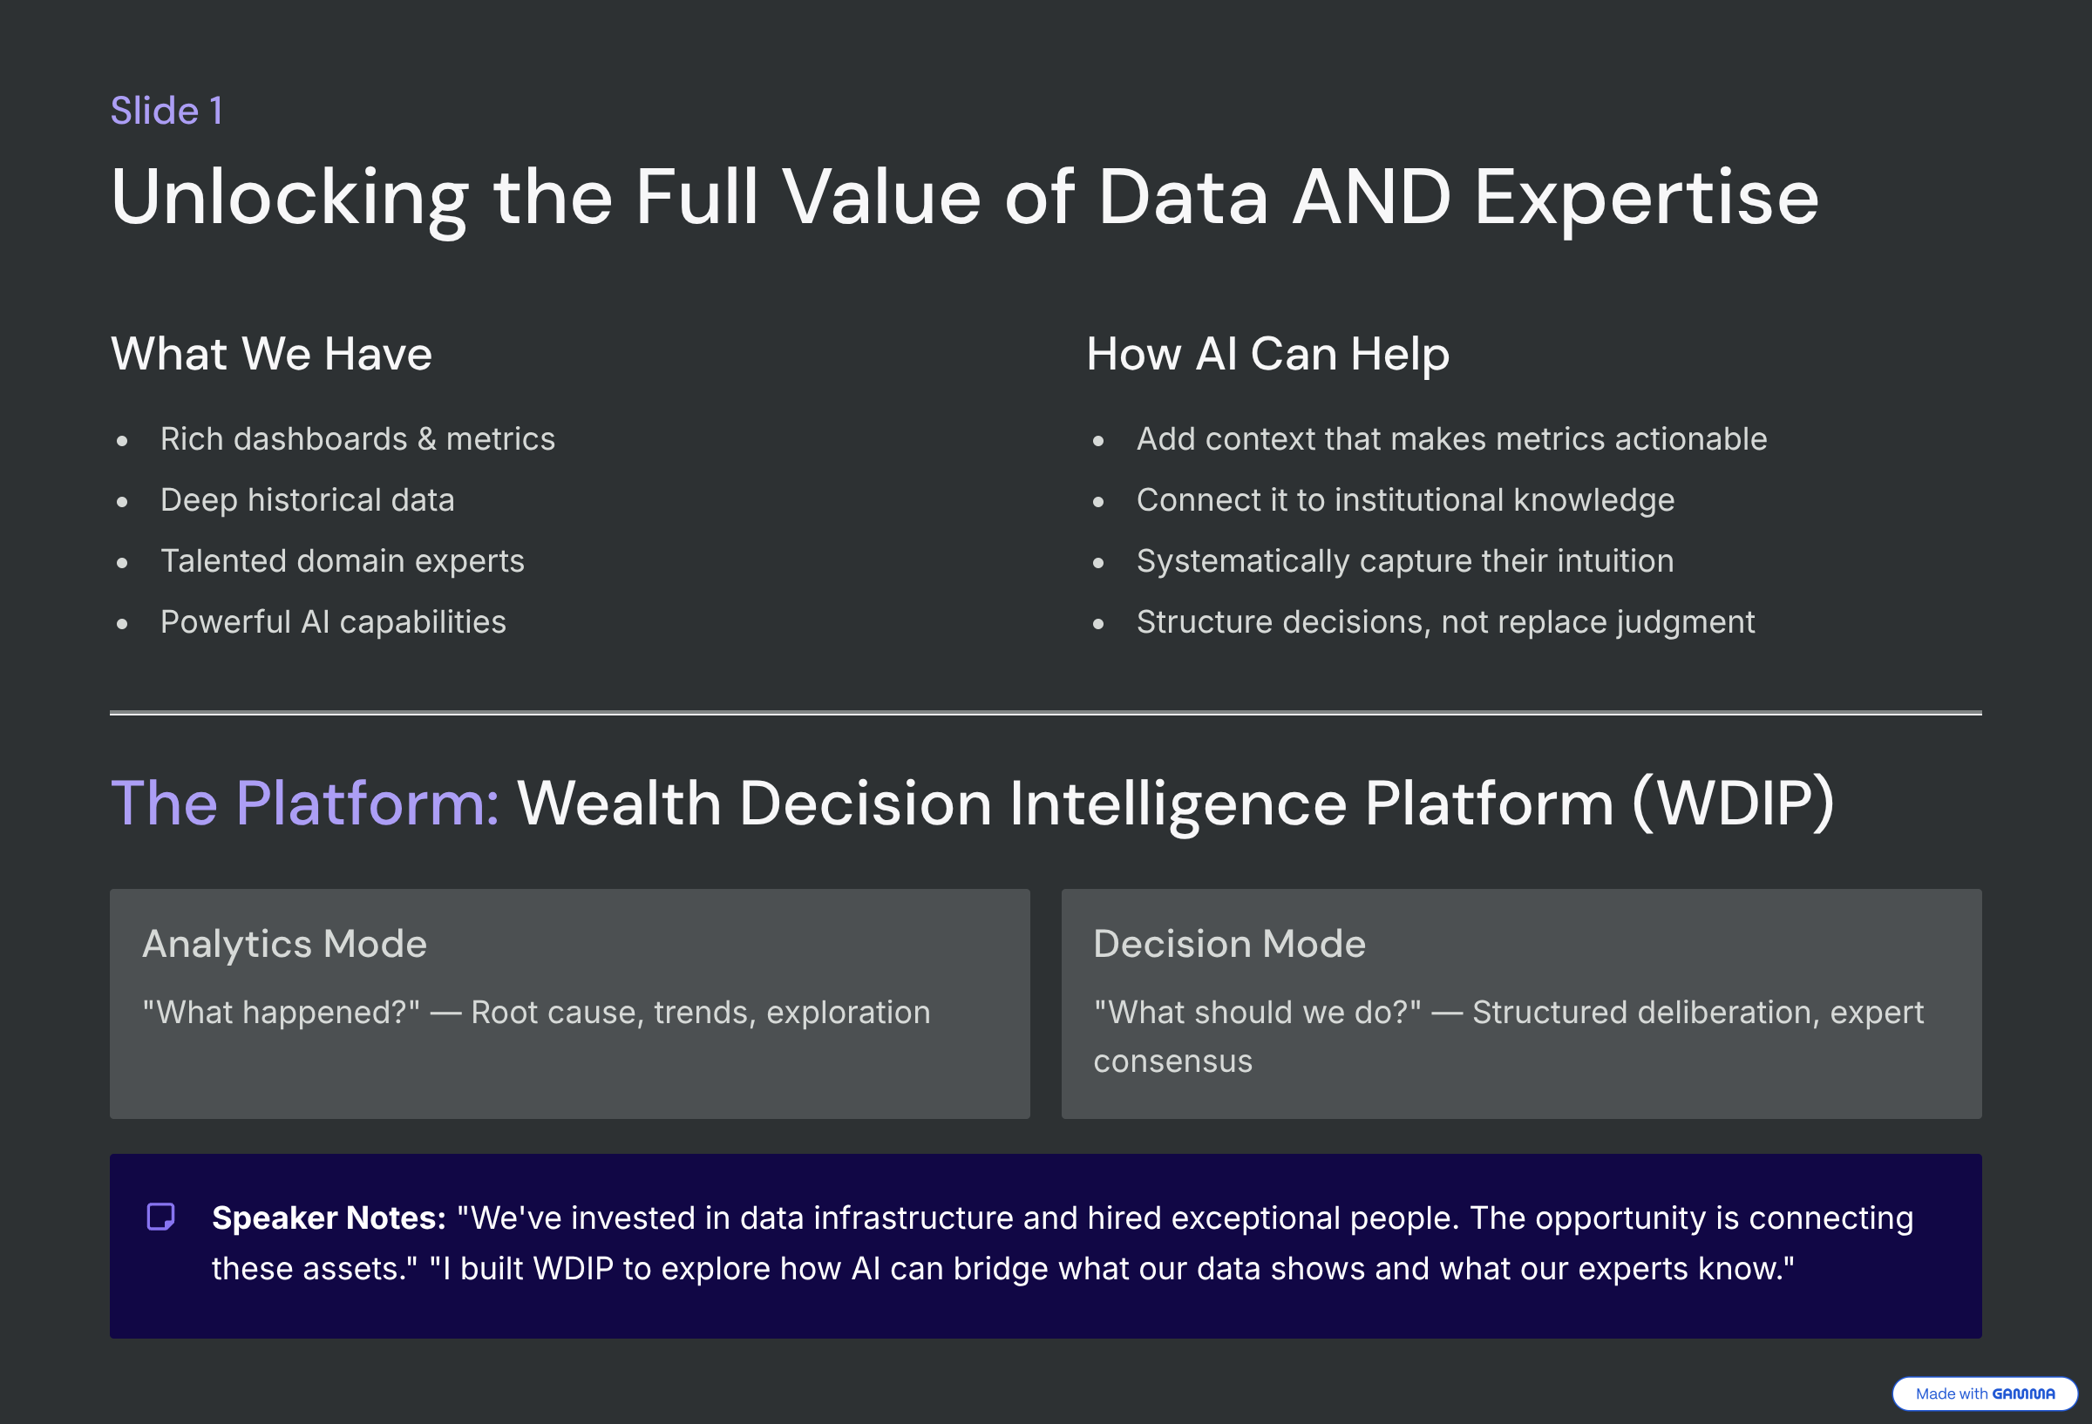
Task: Select the "What We Have" heading
Action: tap(271, 354)
